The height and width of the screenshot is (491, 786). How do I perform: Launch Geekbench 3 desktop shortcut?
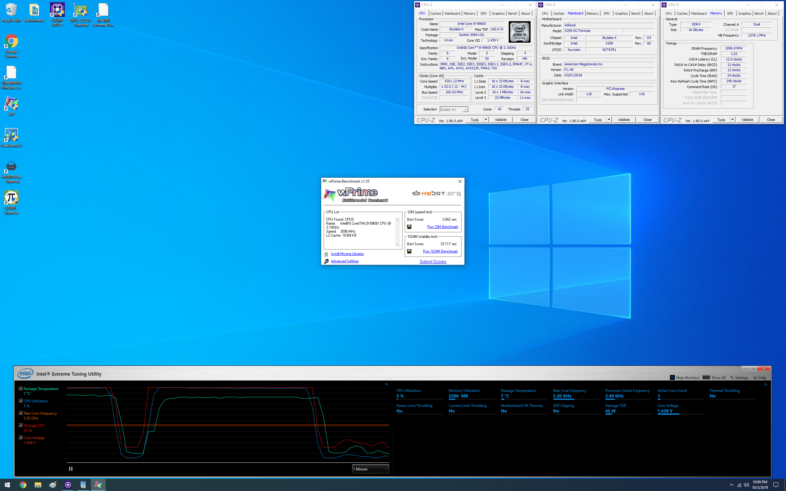coord(11,137)
